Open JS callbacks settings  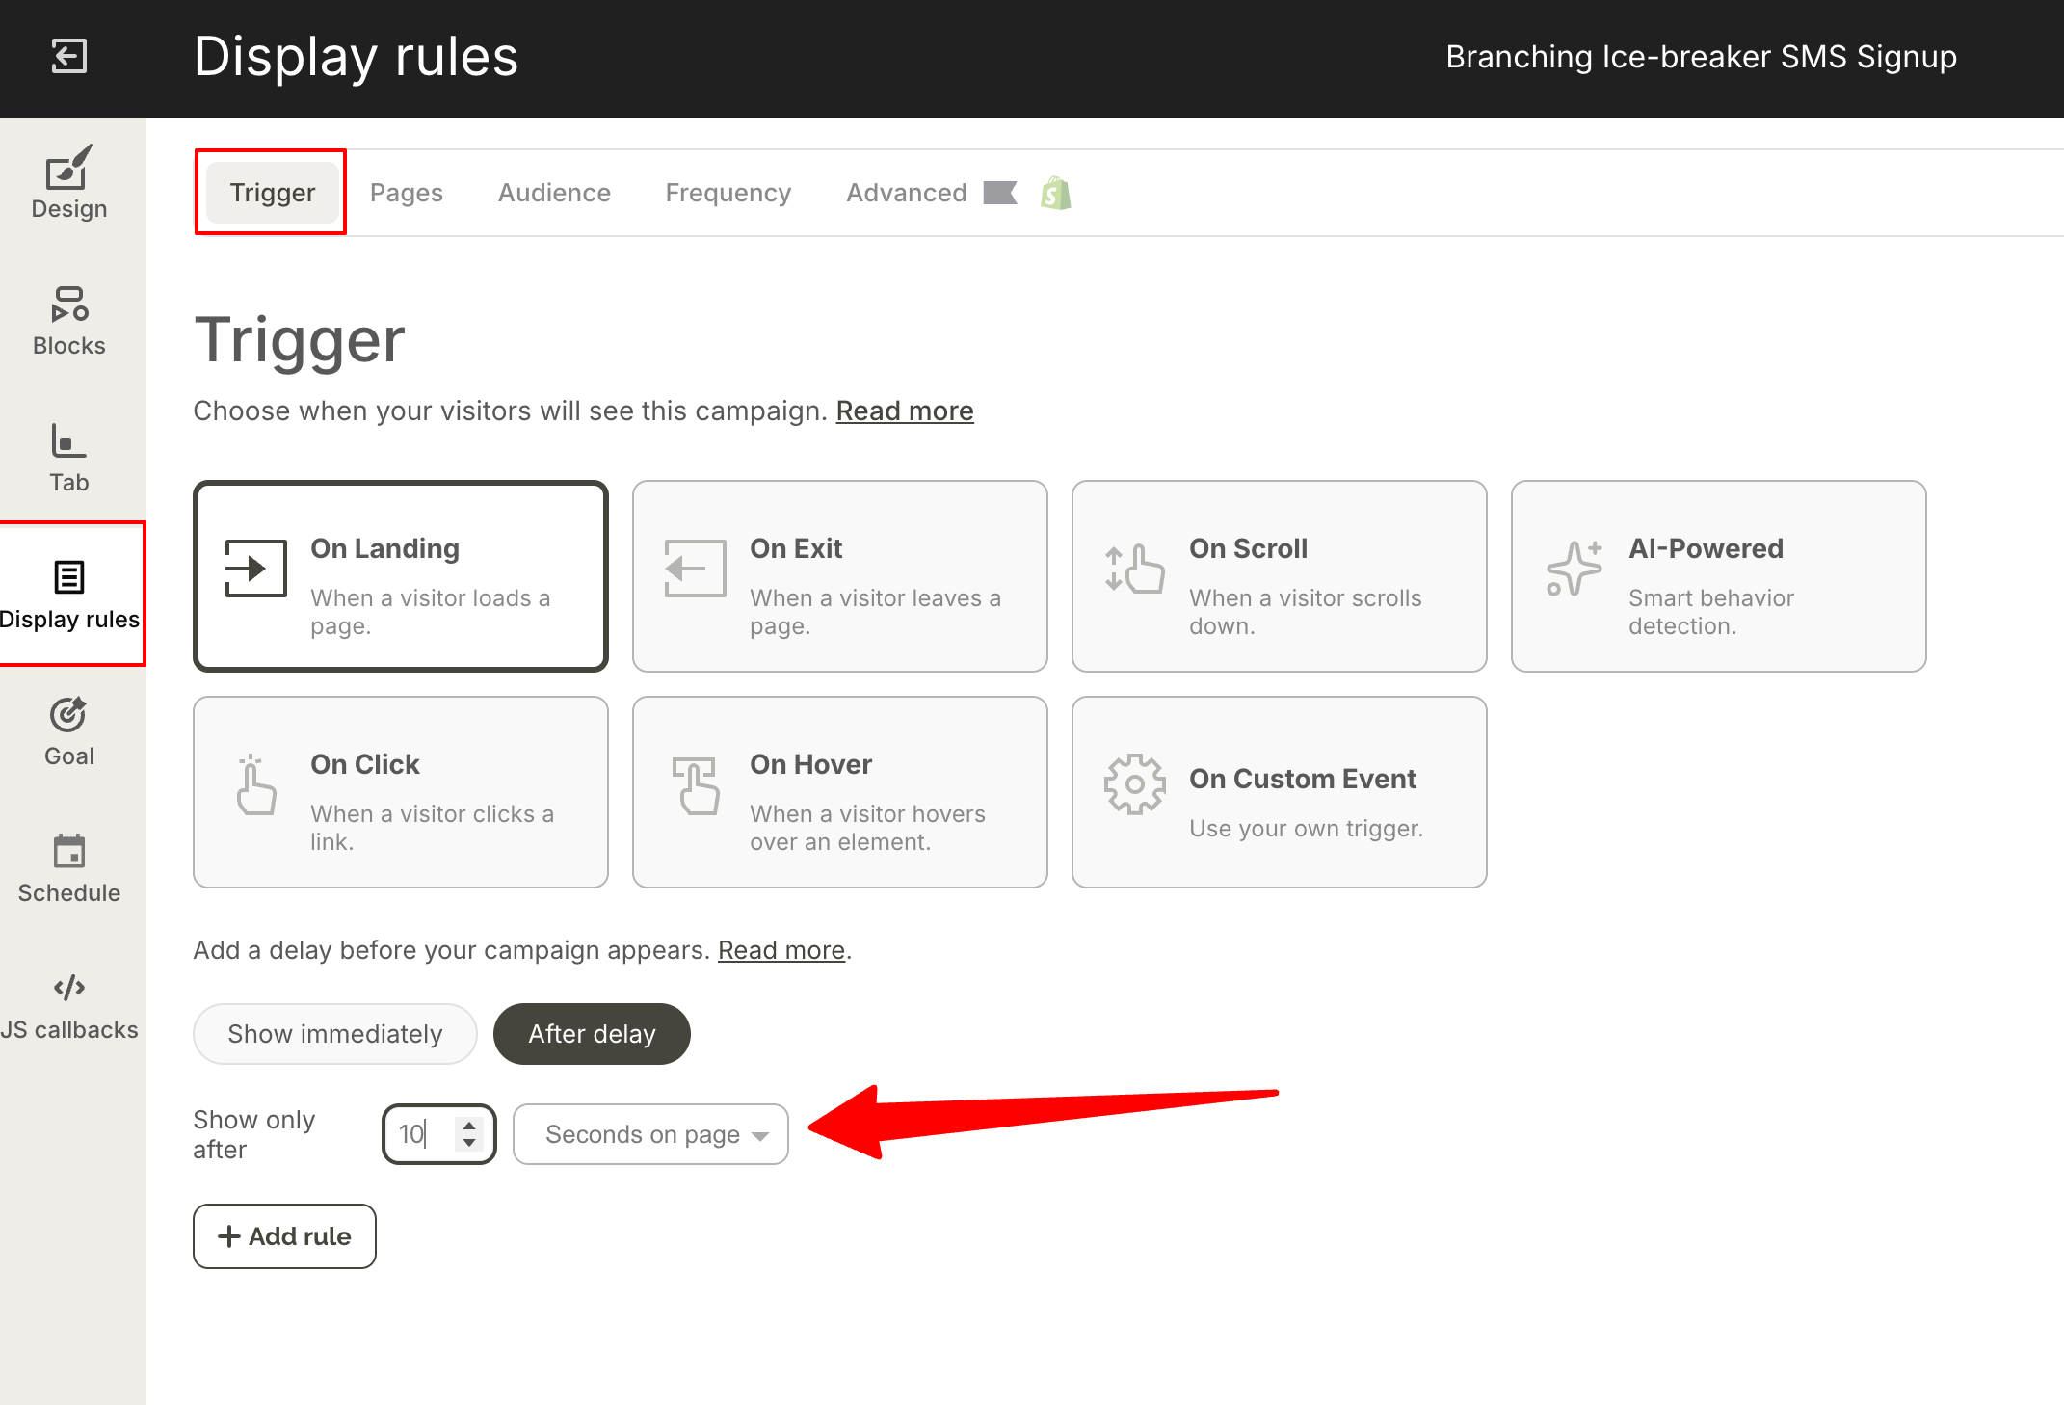click(68, 1002)
